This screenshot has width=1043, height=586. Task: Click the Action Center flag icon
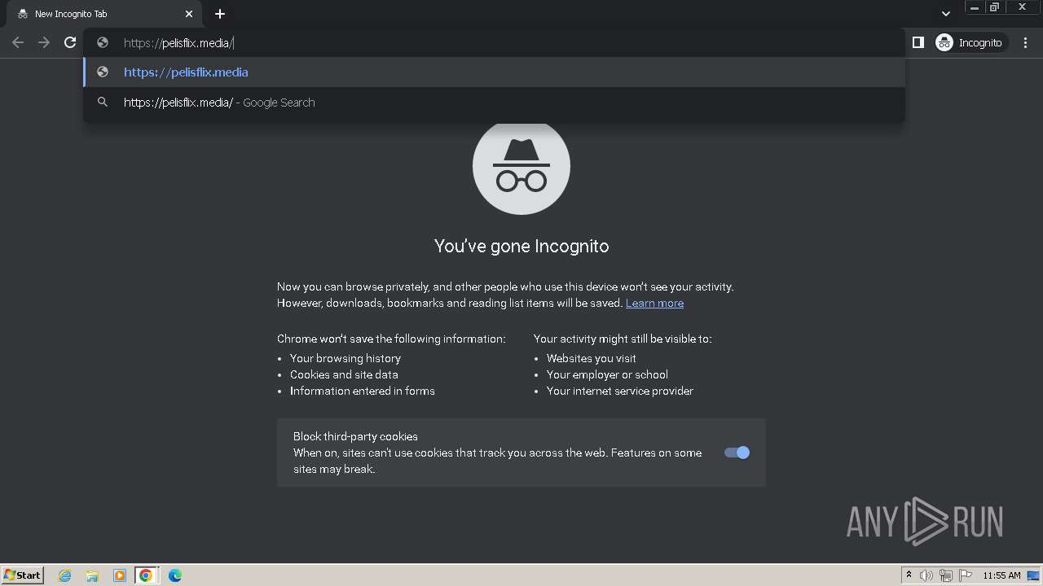pos(966,575)
